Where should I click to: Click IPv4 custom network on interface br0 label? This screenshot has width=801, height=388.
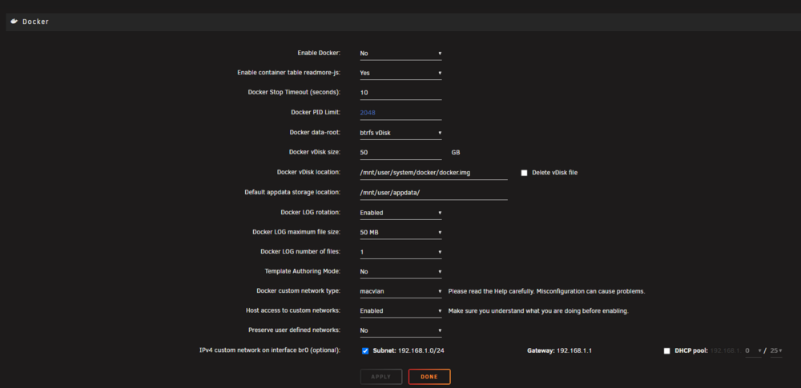click(x=270, y=350)
